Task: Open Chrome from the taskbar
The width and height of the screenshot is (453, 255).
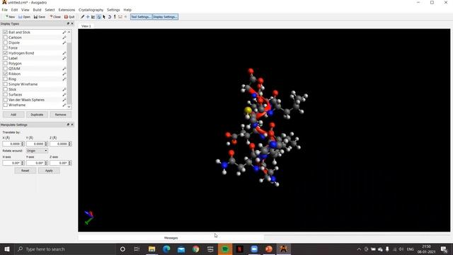Action: (196, 249)
